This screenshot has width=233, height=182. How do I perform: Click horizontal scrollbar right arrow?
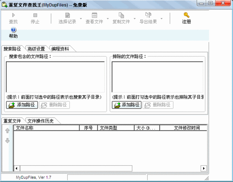tap(204, 169)
